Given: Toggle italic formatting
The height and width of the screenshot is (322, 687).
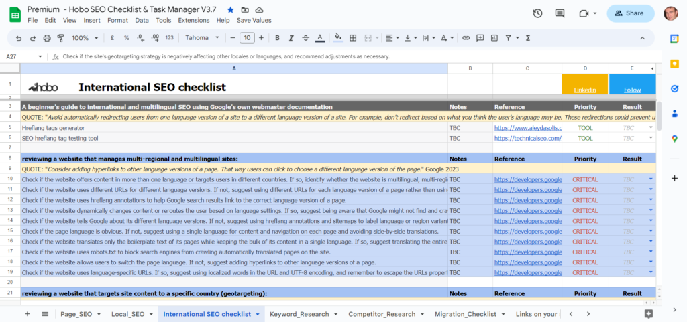Looking at the screenshot, I should pos(291,38).
